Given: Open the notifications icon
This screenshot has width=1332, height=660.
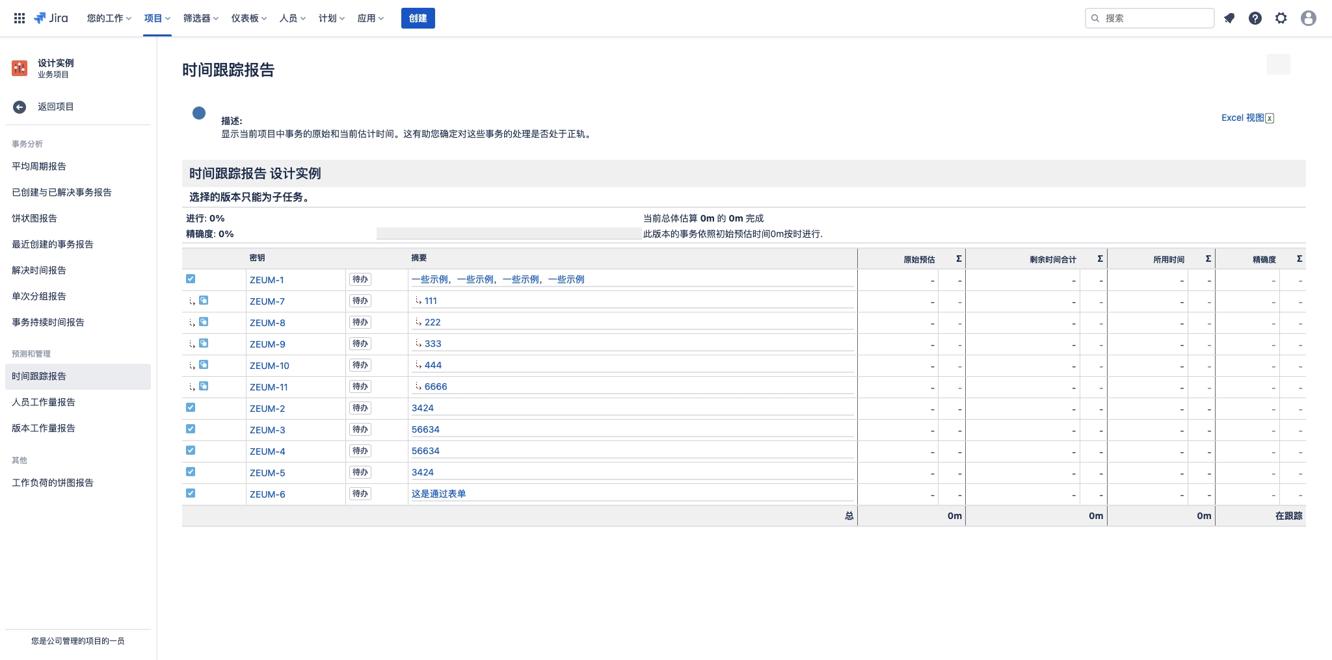Looking at the screenshot, I should click(1229, 18).
